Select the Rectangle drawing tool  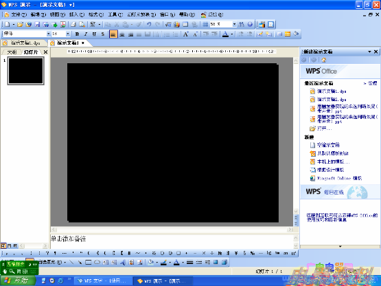click(x=89, y=262)
